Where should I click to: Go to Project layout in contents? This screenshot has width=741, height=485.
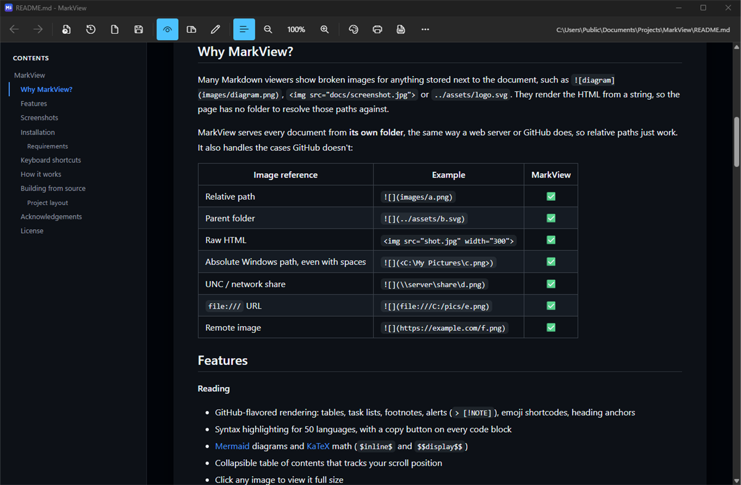click(x=47, y=203)
